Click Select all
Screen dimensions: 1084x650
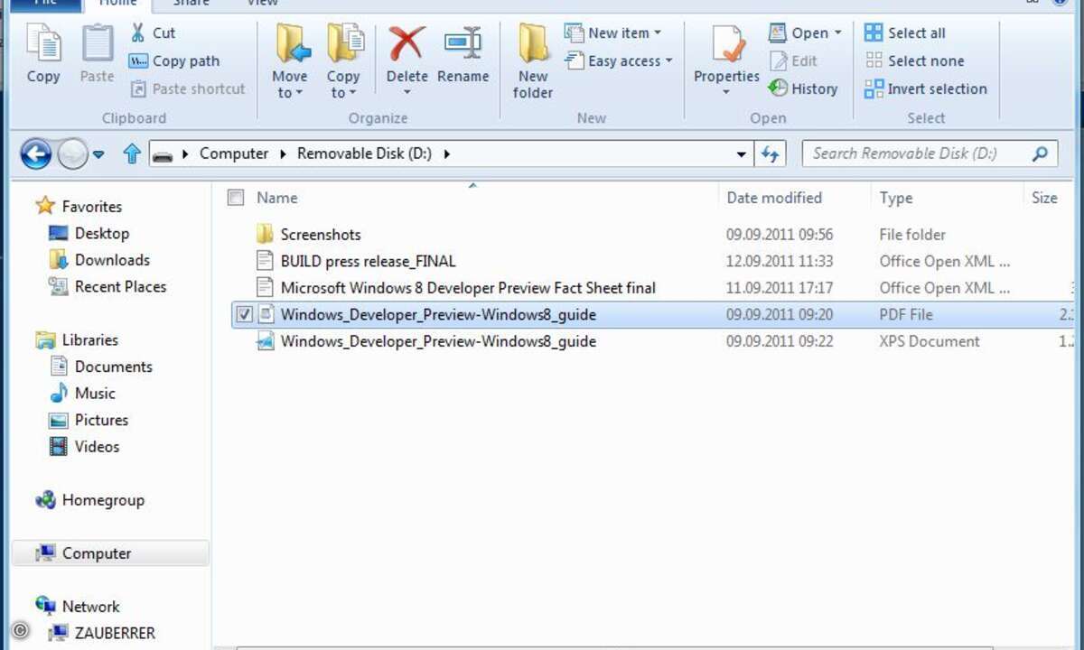tap(905, 32)
